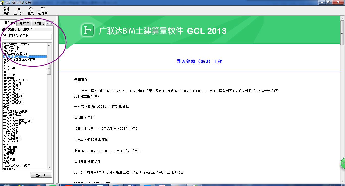
Task: Open the 选项(O) options icon
Action: tap(43, 11)
